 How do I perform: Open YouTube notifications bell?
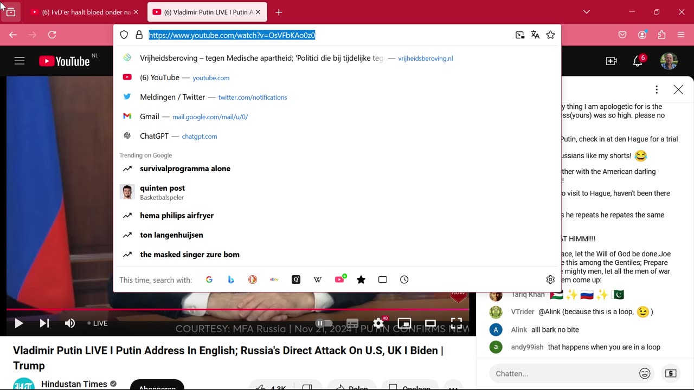pos(638,61)
